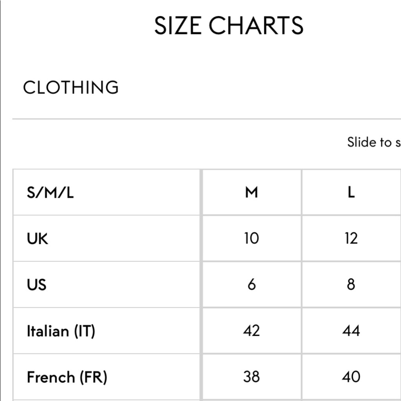This screenshot has width=401, height=401.
Task: Select the S/M/L row header
Action: [51, 192]
